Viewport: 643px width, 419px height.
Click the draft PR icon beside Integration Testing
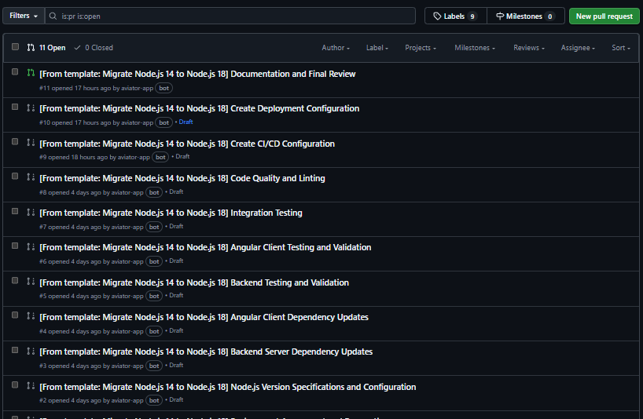[31, 212]
